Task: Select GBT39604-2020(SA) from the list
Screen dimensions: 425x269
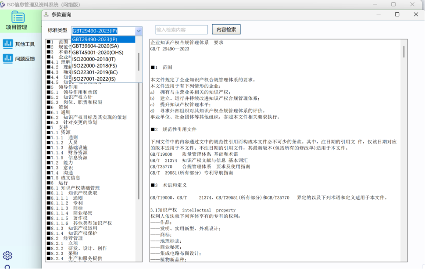Action: 95,46
